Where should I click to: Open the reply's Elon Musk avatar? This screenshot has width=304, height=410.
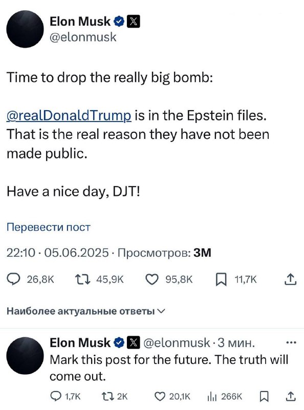25,356
